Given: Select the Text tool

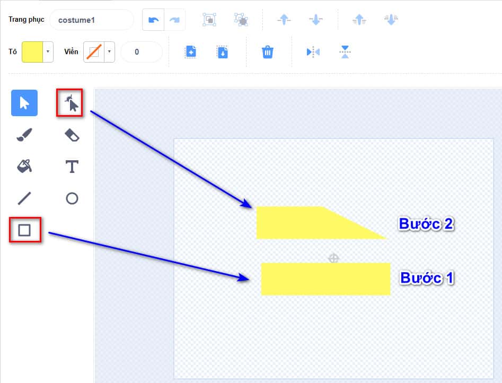Looking at the screenshot, I should (72, 167).
